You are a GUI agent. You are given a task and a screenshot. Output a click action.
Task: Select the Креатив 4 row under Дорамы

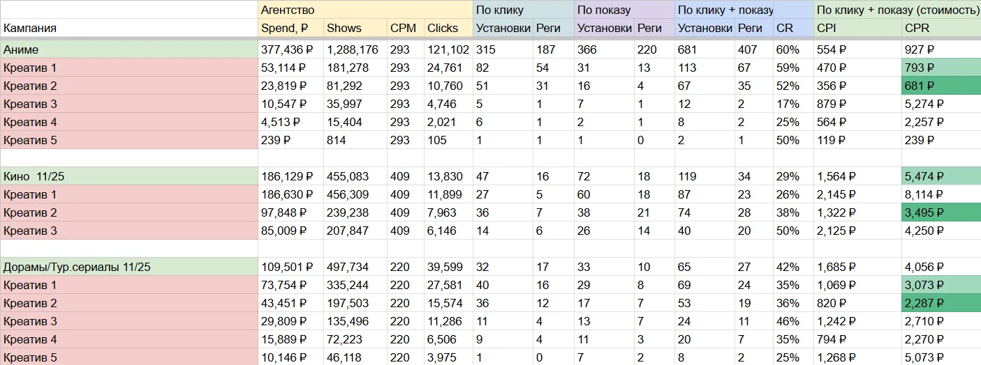click(x=129, y=339)
